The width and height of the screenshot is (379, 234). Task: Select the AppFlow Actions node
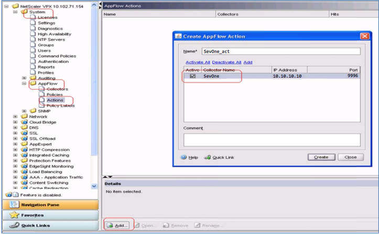tap(55, 100)
